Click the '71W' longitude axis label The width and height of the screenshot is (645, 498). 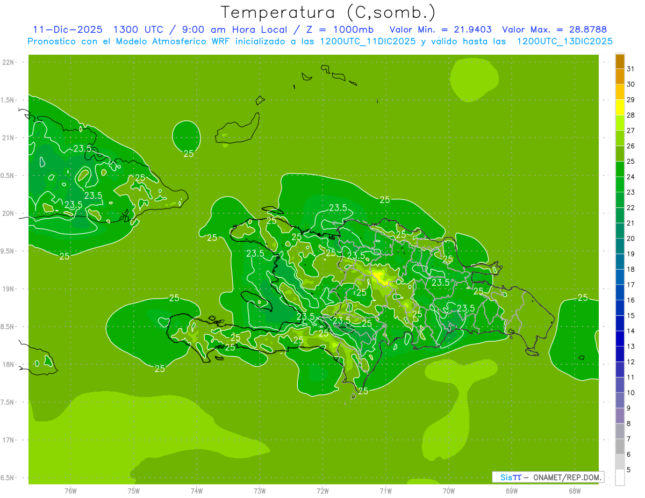pyautogui.click(x=385, y=490)
